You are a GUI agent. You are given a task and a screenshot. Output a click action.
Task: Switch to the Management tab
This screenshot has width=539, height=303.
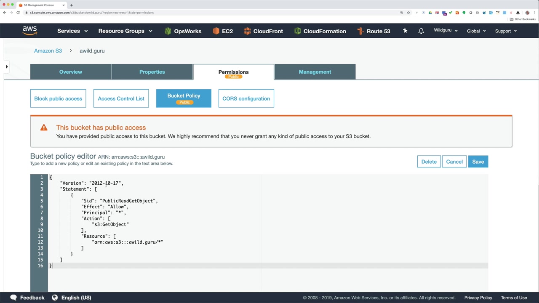[x=315, y=72]
